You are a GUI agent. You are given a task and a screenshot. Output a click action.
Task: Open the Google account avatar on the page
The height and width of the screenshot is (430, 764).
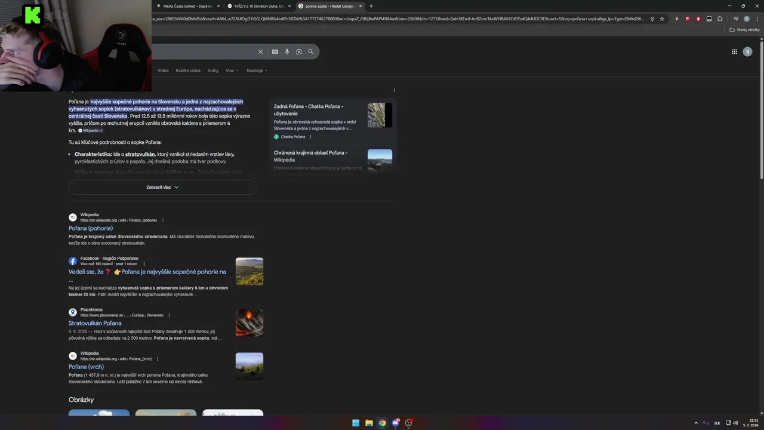747,52
